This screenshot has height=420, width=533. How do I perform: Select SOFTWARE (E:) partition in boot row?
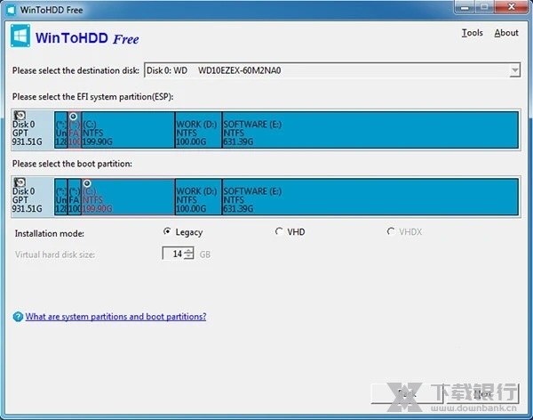[370, 197]
